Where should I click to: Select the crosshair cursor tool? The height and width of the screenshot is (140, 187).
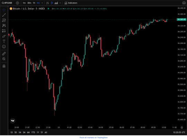click(x=4, y=10)
